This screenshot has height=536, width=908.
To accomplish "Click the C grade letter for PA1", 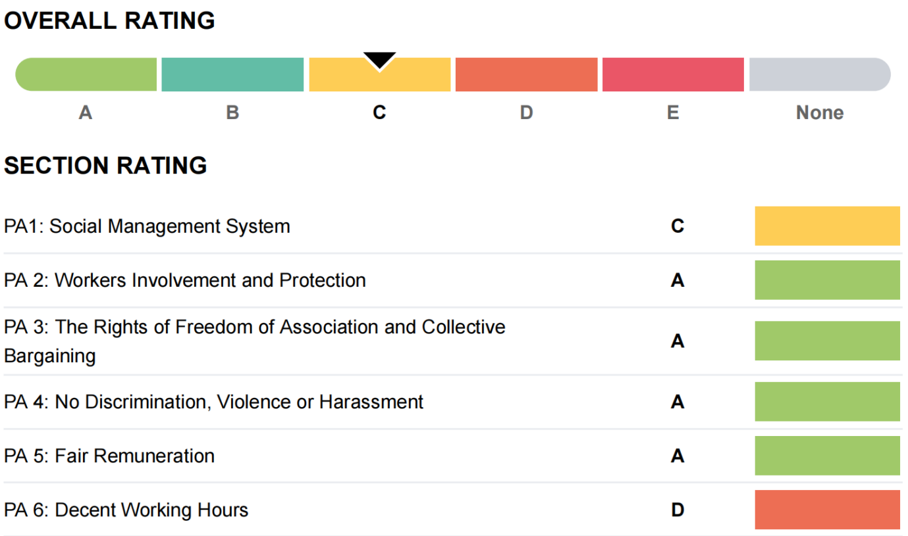I will coord(678,226).
